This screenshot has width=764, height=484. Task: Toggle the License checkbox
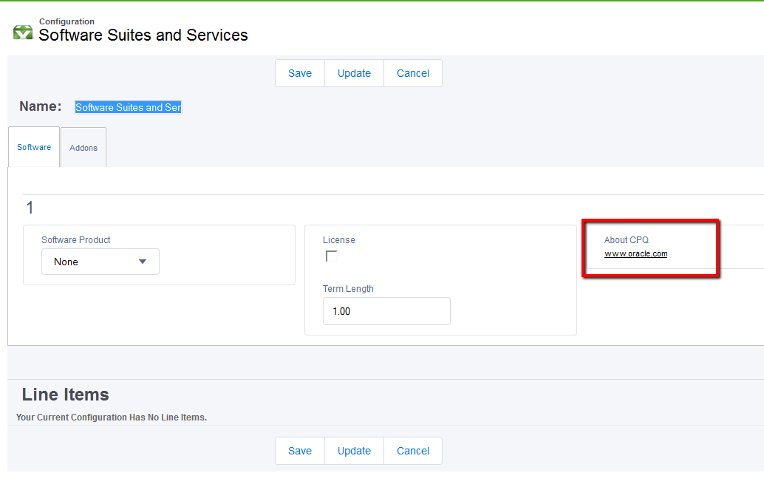point(332,256)
